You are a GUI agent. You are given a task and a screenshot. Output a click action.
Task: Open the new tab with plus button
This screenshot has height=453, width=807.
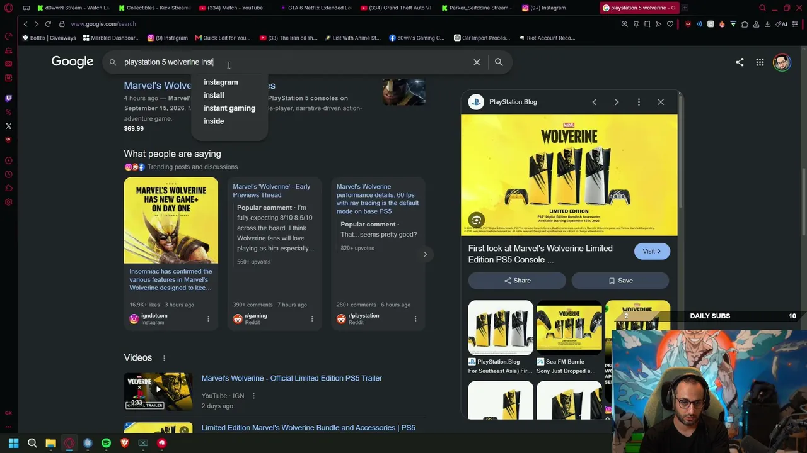click(x=685, y=8)
